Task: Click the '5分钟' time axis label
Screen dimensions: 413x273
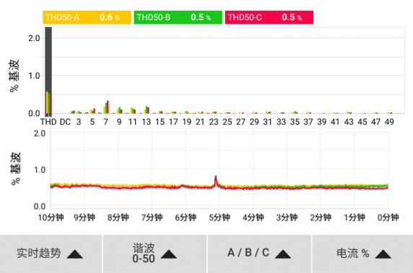Action: [219, 218]
